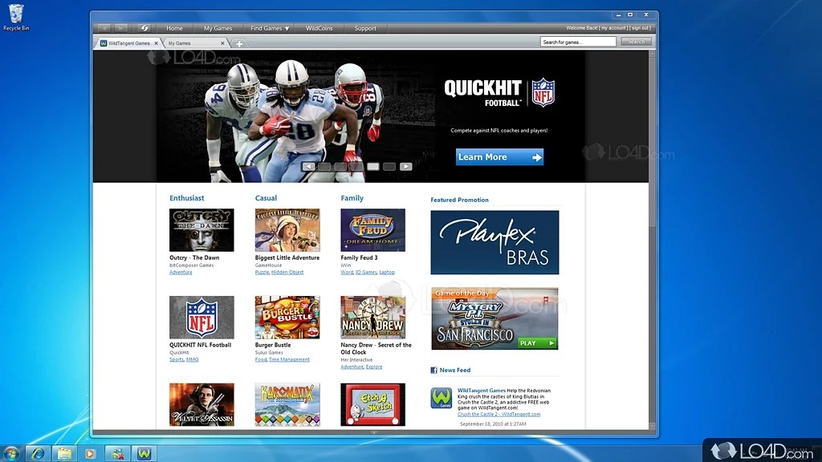The image size is (822, 462).
Task: Close the My Games tab
Action: [222, 43]
